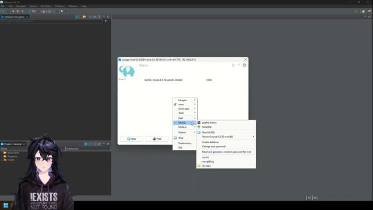The image size is (373, 210).
Task: Expand the Diagrams folder in Project panel
Action: [2, 156]
